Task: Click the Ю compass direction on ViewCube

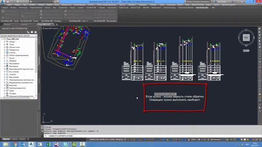Action: click(x=246, y=45)
